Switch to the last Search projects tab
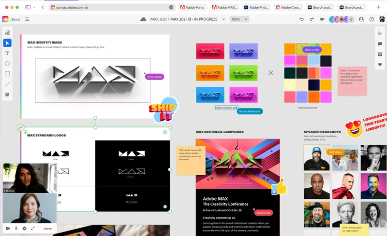Screen dimensions: 387x236 [352, 7]
